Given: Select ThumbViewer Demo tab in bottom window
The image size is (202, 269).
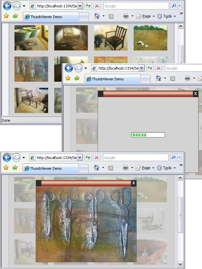Looking at the screenshot, I should (x=51, y=168).
